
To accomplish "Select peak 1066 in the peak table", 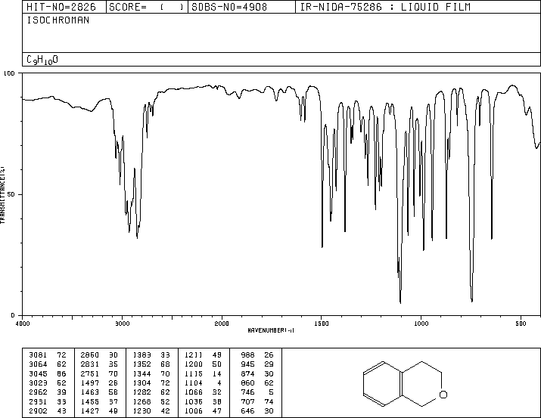I will tap(194, 392).
